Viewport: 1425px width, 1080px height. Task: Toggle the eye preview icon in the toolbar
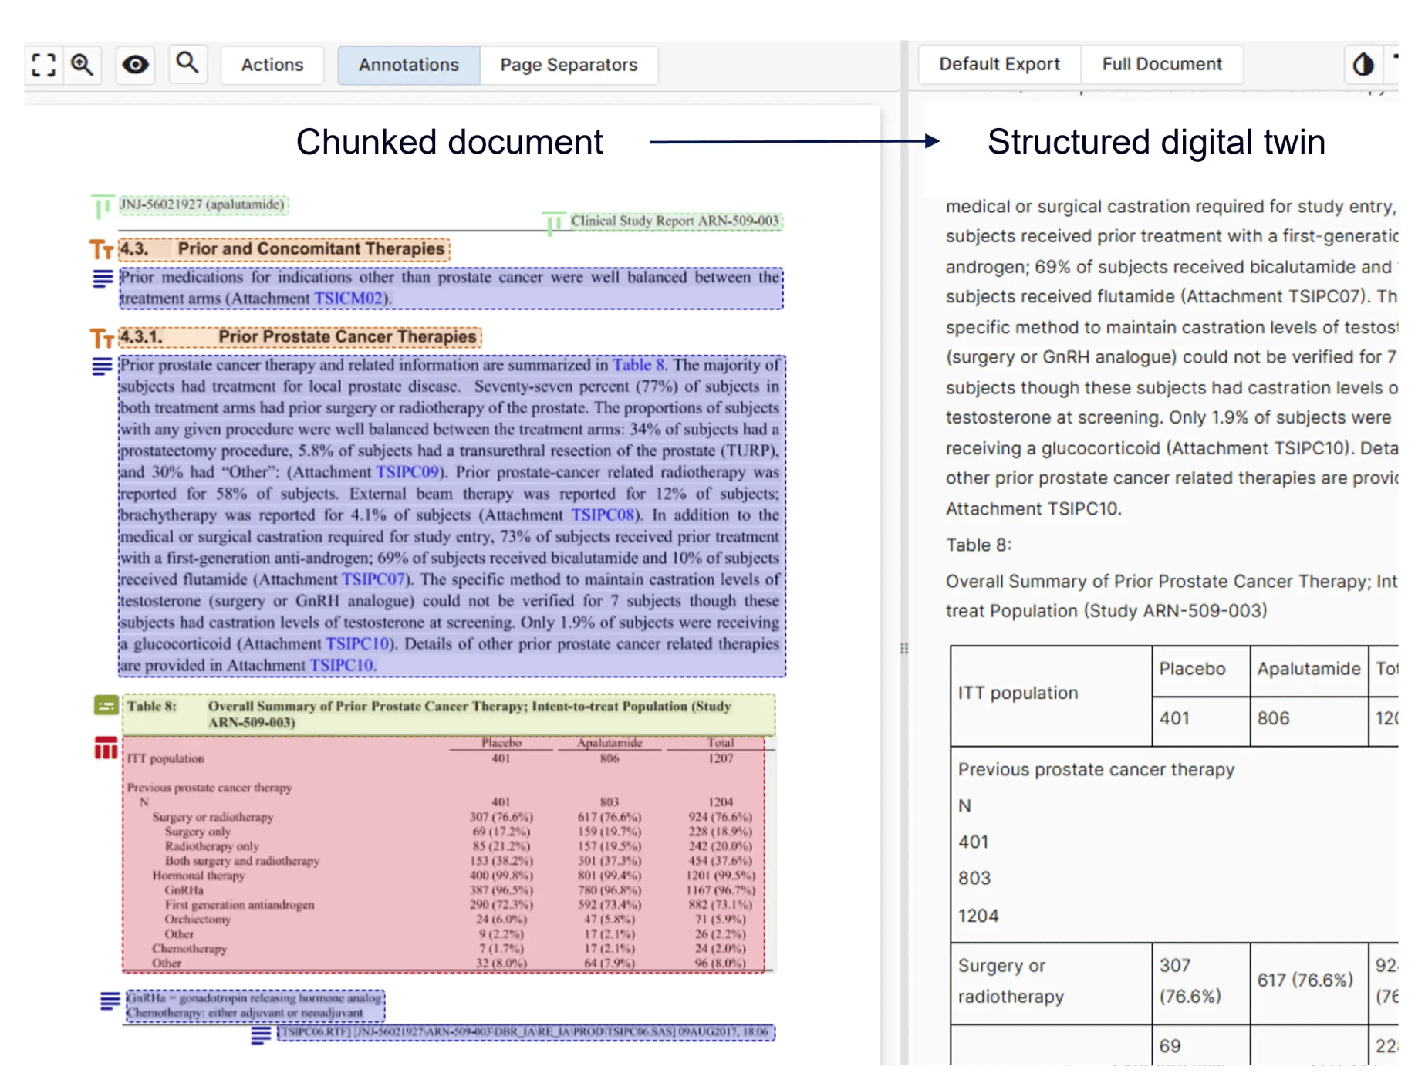pyautogui.click(x=135, y=65)
